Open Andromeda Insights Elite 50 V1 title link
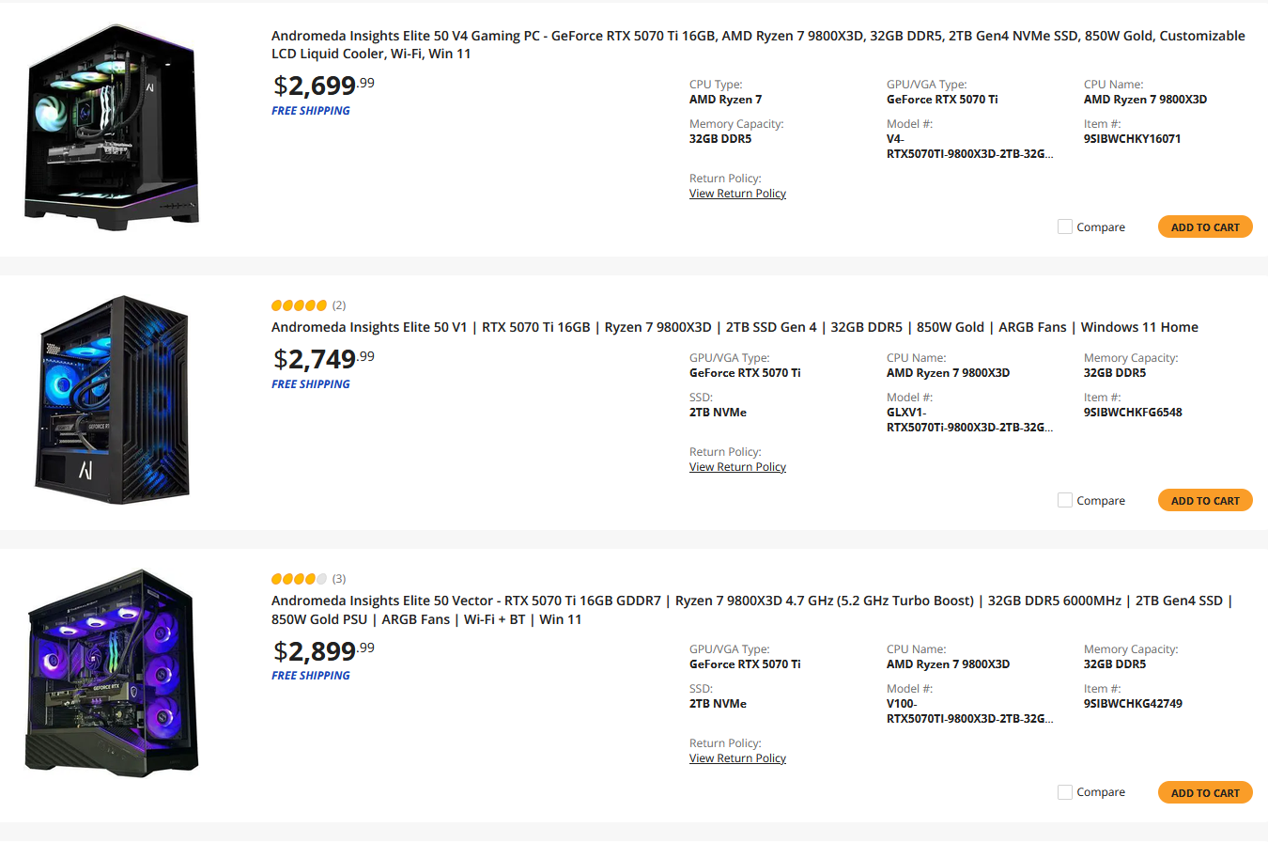This screenshot has height=843, width=1268. 735,327
